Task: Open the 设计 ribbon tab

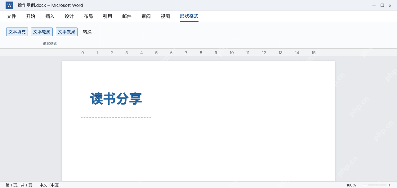Action: pyautogui.click(x=69, y=16)
